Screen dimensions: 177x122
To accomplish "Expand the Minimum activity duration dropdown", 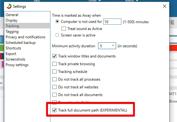I will click(107, 46).
